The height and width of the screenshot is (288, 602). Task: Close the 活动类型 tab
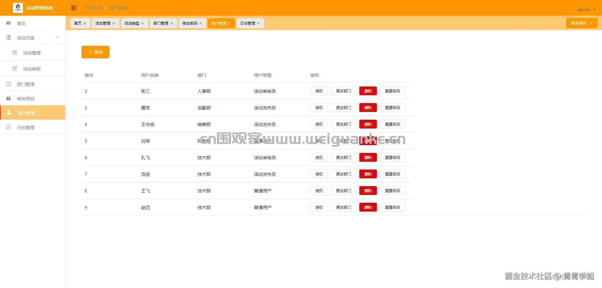[x=143, y=24]
